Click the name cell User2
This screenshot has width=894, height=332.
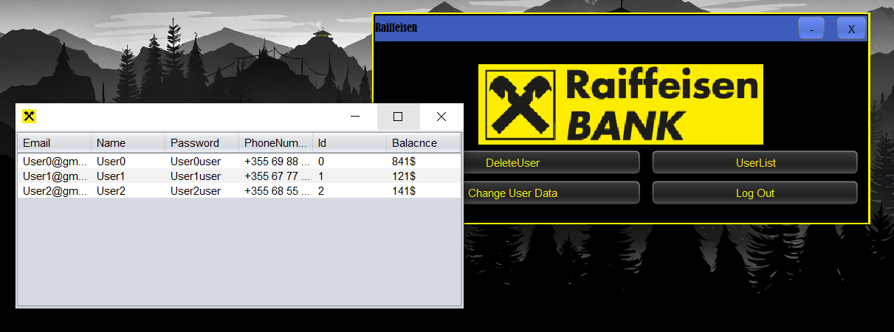coord(128,190)
